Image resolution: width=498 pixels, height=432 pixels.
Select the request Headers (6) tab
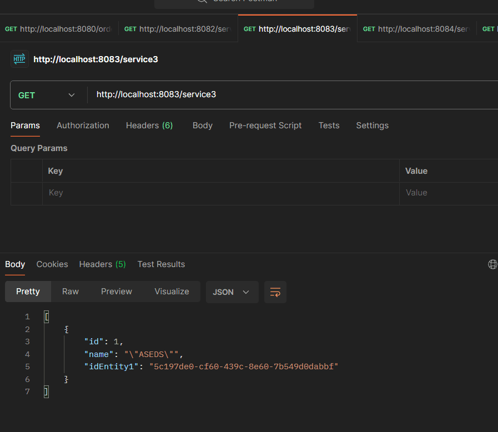click(149, 125)
